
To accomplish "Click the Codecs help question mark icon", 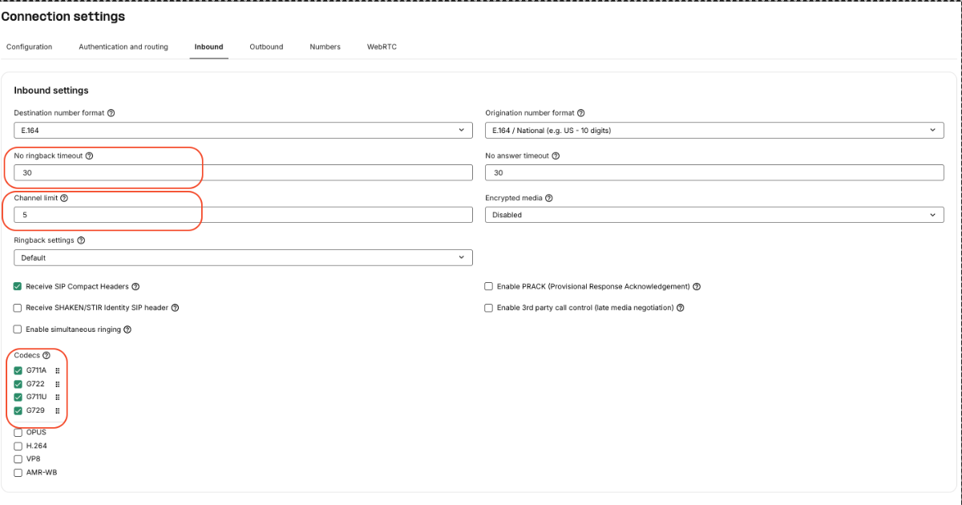I will (46, 355).
